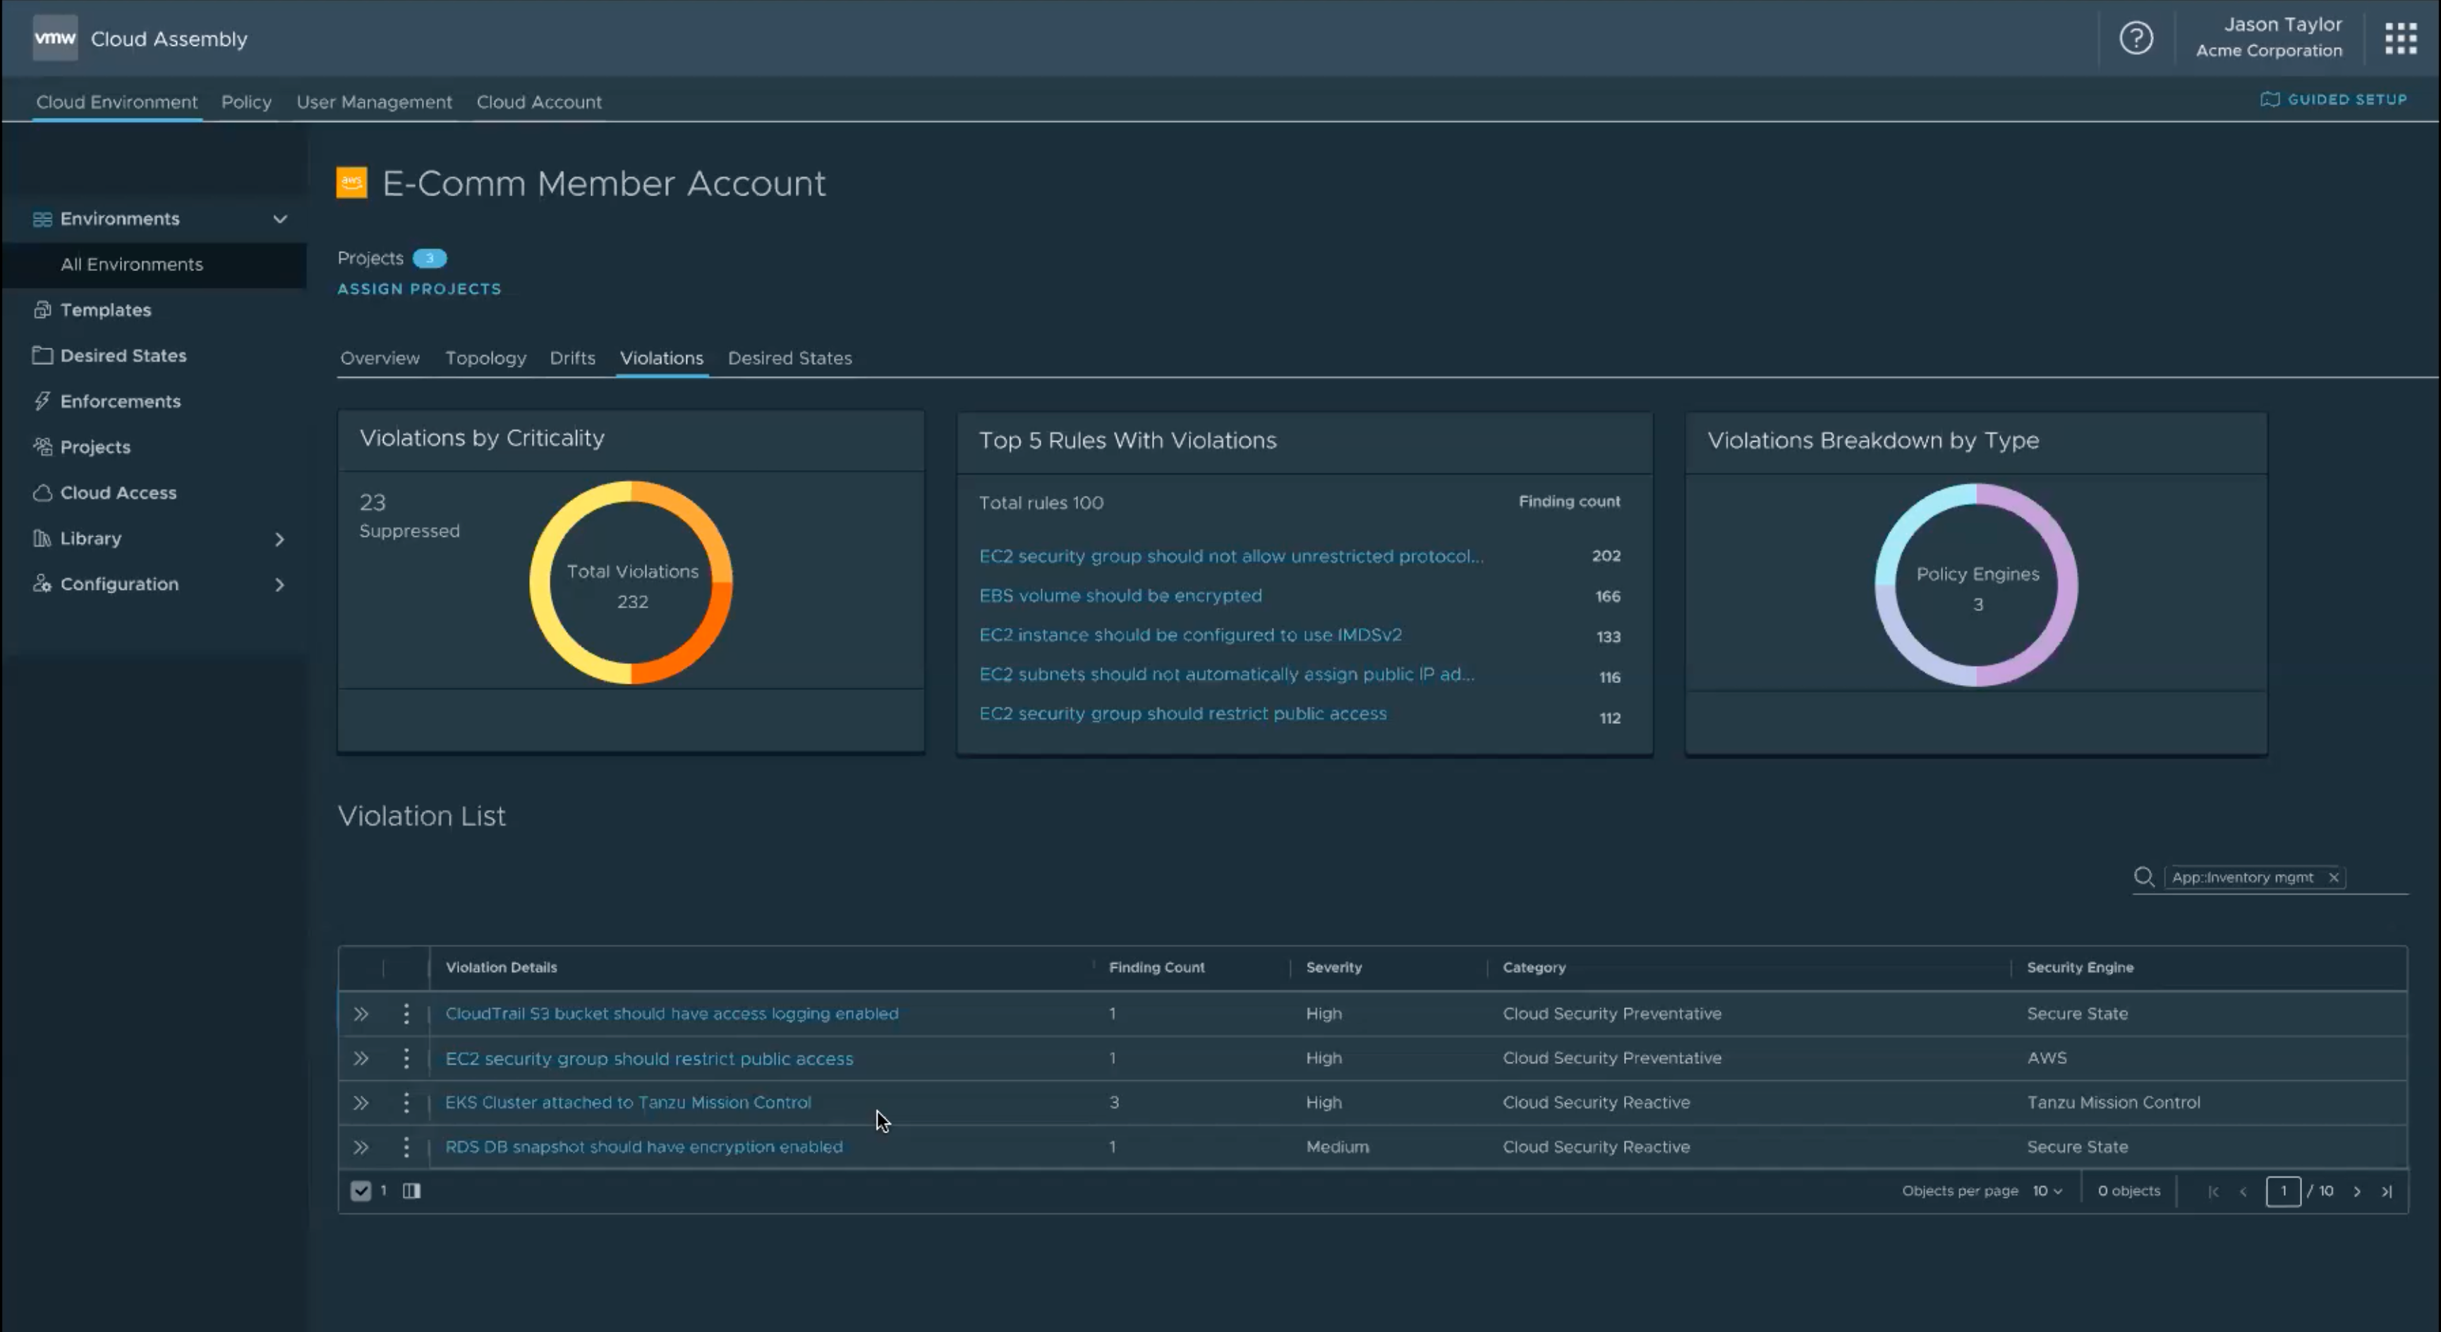Click the ASSIGN PROJECTS link
The width and height of the screenshot is (2441, 1332).
tap(420, 289)
